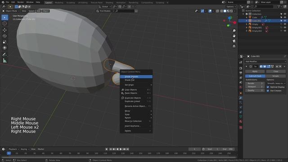Select Empty.002 in the outliner
The height and width of the screenshot is (162, 288).
click(257, 31)
